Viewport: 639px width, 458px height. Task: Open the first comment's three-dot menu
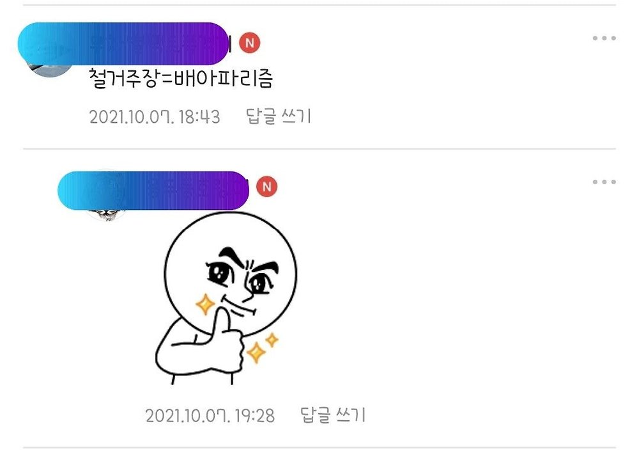604,38
